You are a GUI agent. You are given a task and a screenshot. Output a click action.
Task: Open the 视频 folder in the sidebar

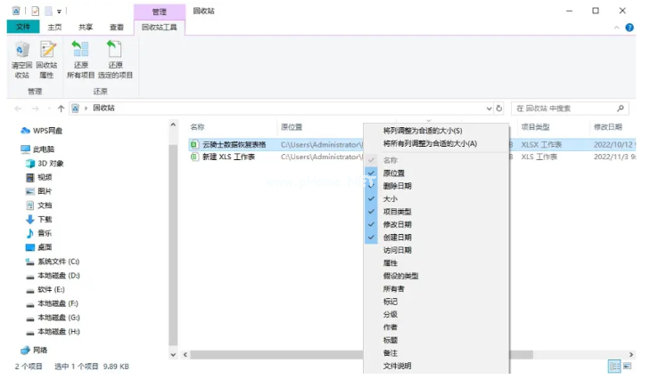[x=39, y=178]
